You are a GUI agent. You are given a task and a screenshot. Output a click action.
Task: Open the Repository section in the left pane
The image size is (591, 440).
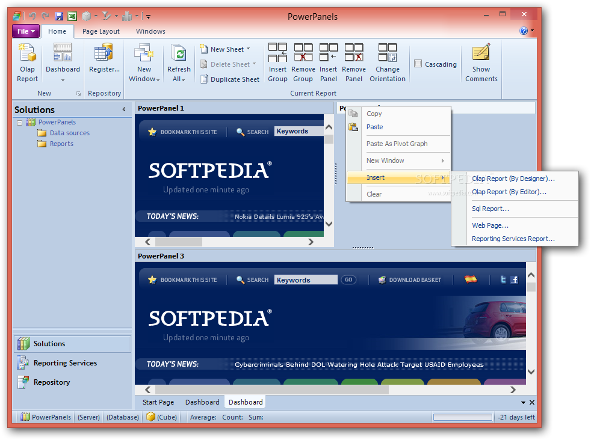pos(72,382)
